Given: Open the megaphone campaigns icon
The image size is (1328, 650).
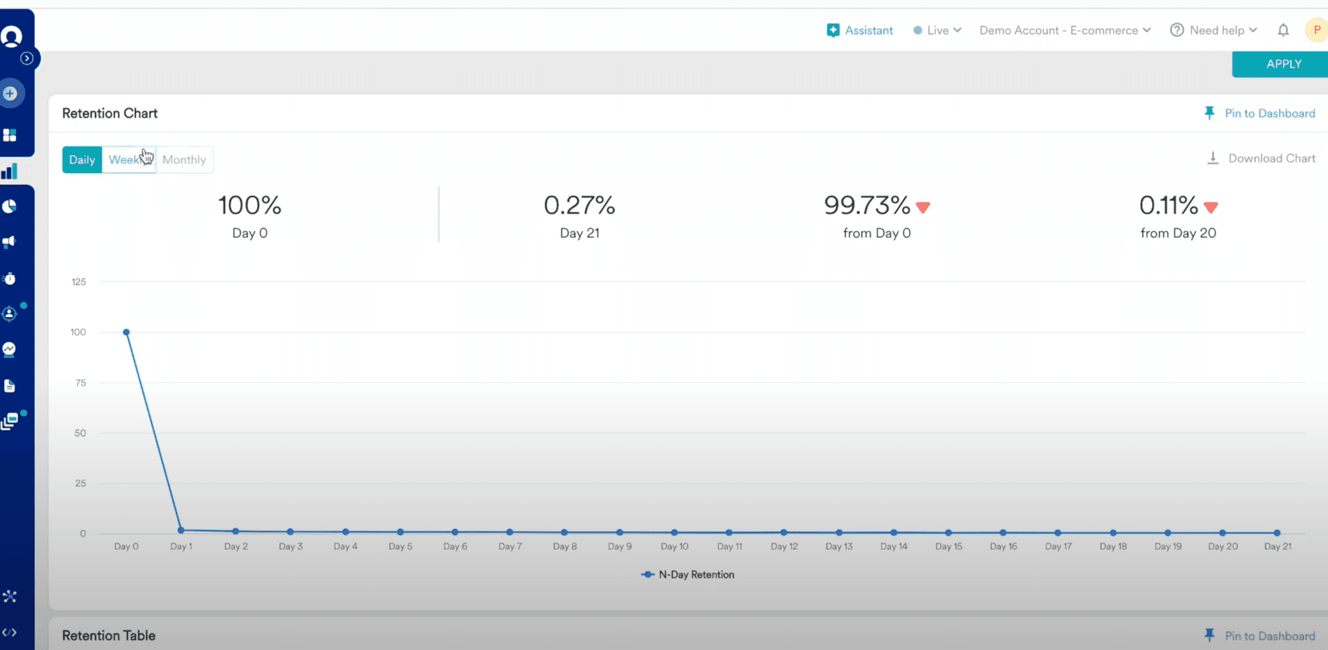Looking at the screenshot, I should [9, 242].
